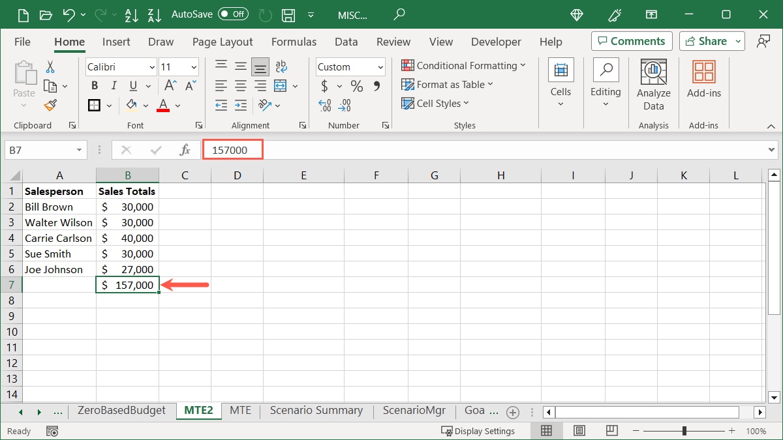Launch the Analyze Data tool

coord(653,81)
